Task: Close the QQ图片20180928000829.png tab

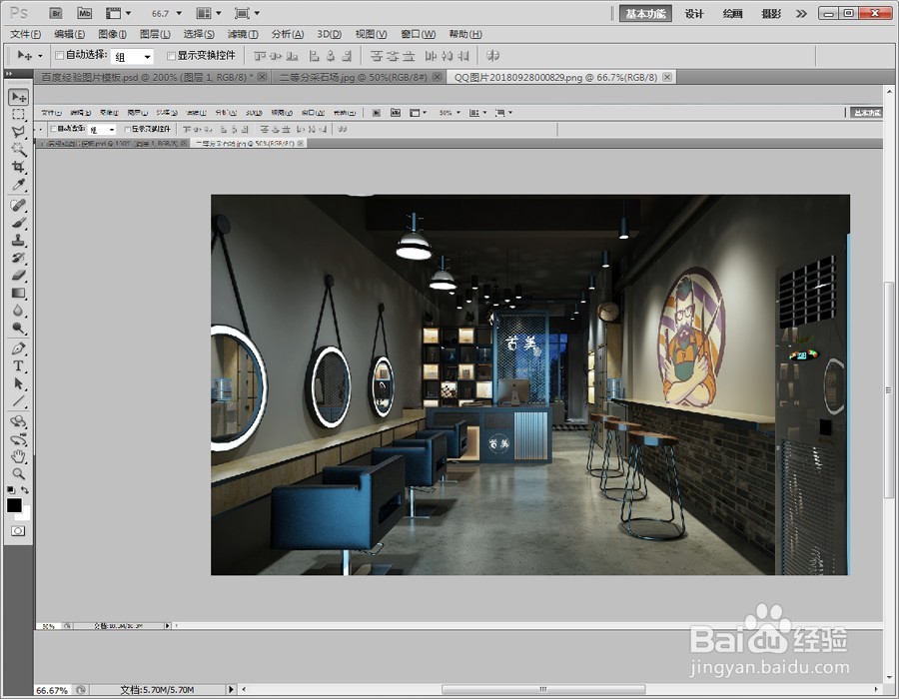Action: [667, 77]
